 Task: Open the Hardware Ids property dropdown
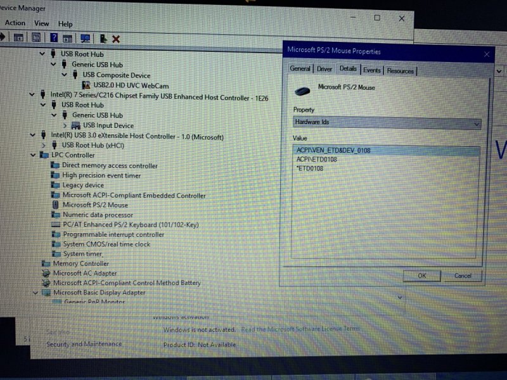click(x=477, y=124)
